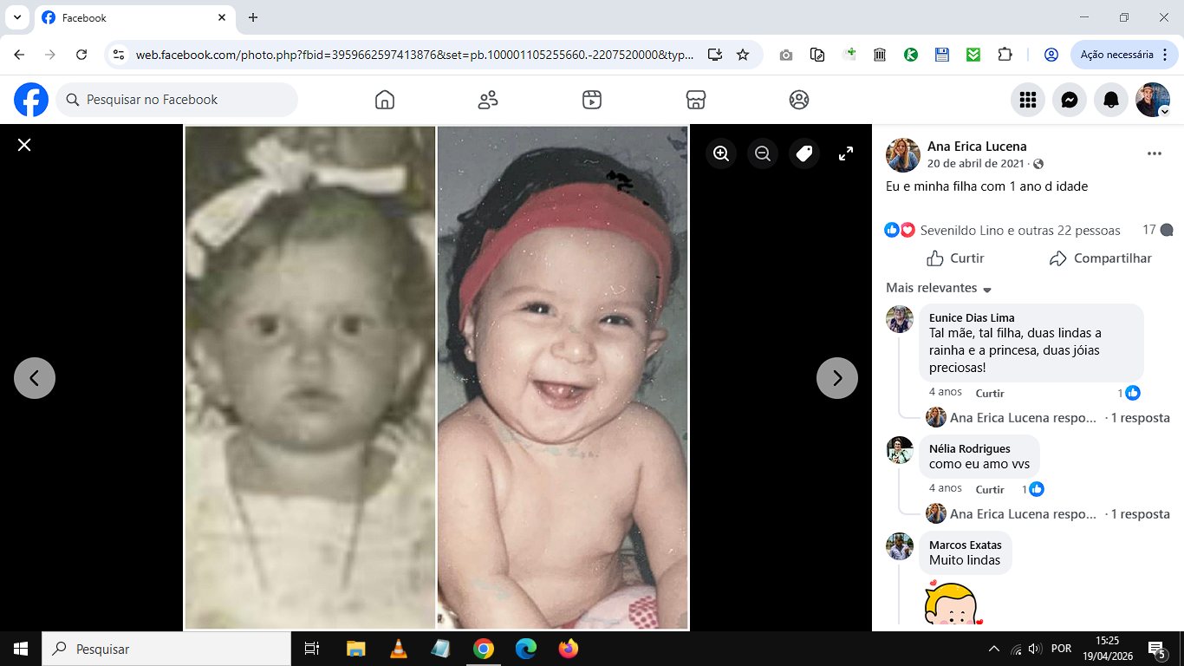Image resolution: width=1184 pixels, height=666 pixels.
Task: Open the Marketplace icon
Action: [x=695, y=100]
